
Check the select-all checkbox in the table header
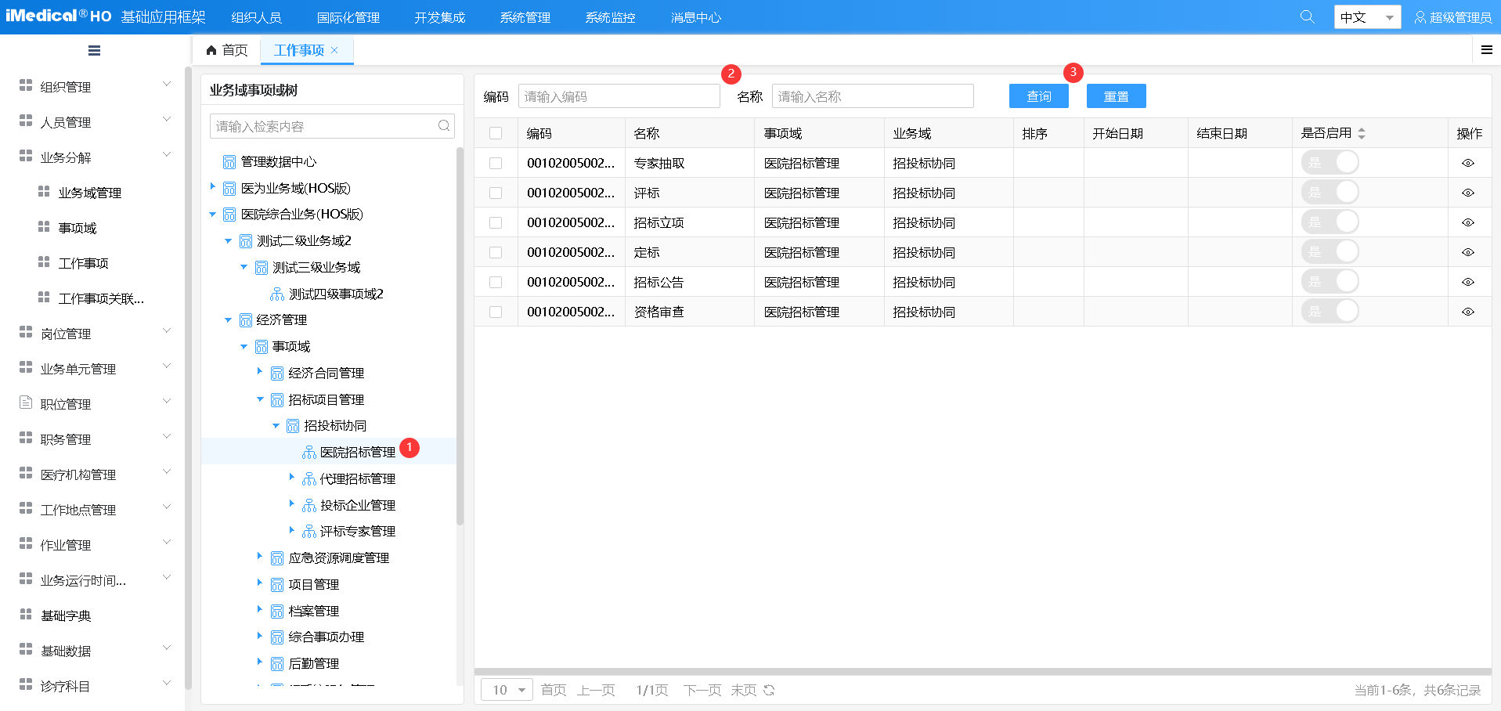coord(496,133)
